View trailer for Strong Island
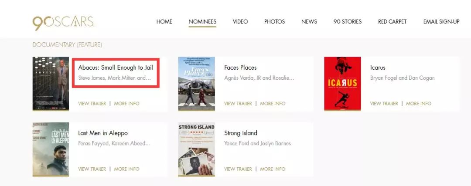 238,169
